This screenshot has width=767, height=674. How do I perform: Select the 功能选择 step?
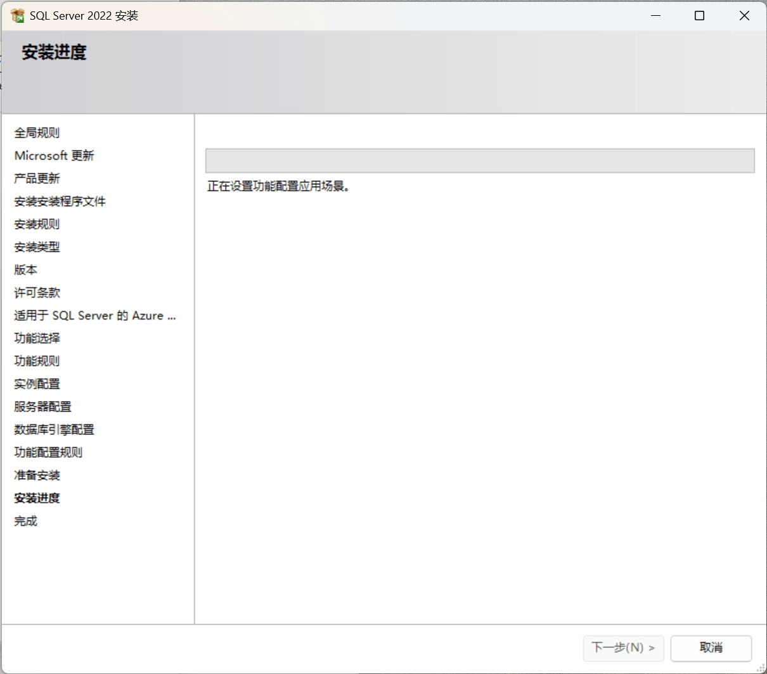(37, 338)
